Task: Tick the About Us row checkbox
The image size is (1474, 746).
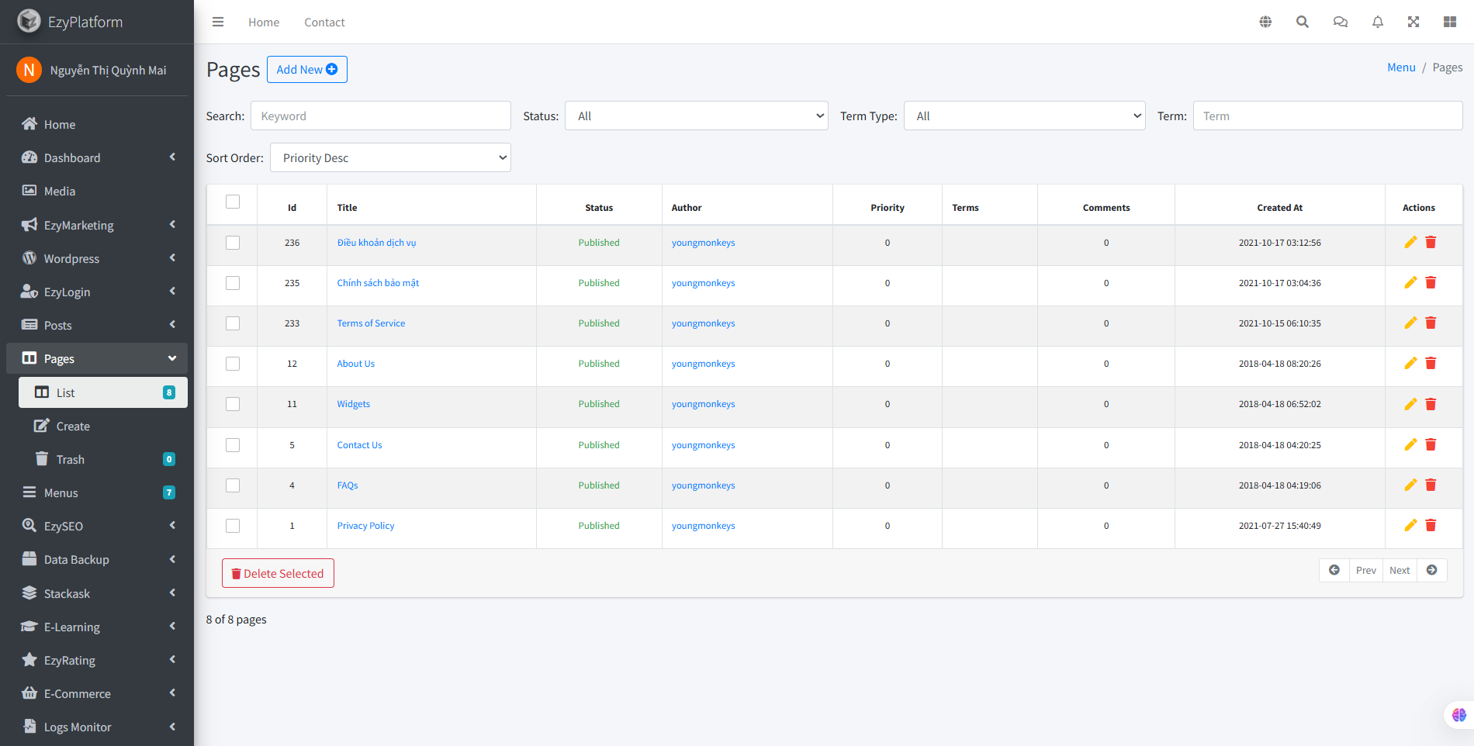Action: (233, 364)
